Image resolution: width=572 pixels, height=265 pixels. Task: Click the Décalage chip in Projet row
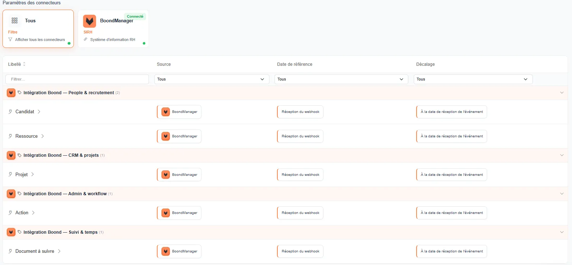tap(451, 175)
